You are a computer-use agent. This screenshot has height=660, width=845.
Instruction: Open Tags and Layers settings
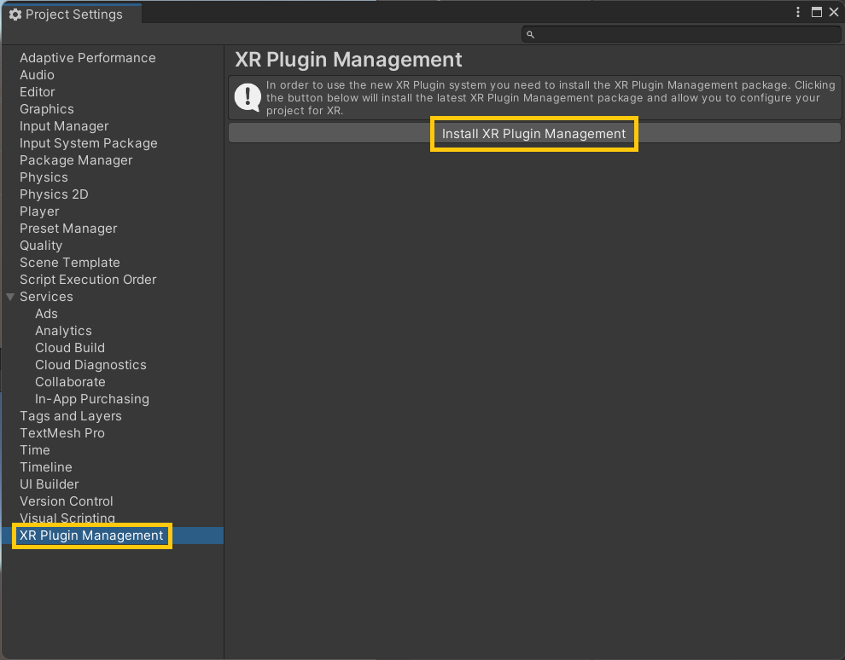click(x=71, y=416)
